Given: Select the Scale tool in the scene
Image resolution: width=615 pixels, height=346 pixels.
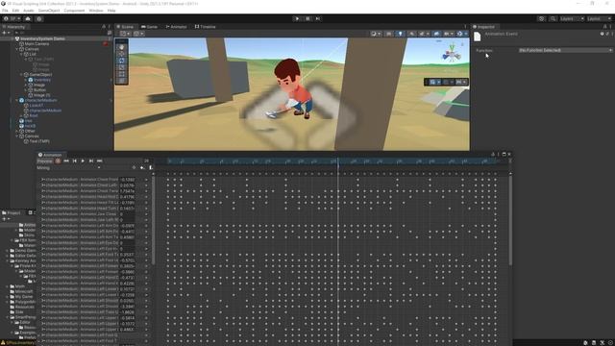Looking at the screenshot, I should pyautogui.click(x=122, y=67).
